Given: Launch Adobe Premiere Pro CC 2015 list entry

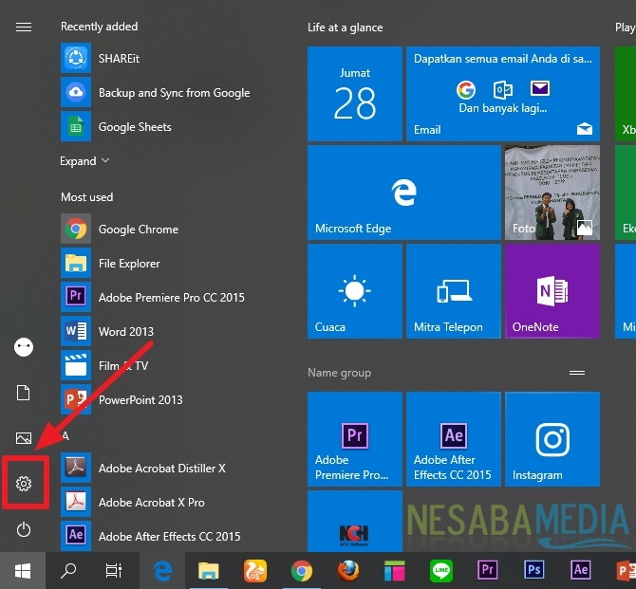Looking at the screenshot, I should point(162,298).
